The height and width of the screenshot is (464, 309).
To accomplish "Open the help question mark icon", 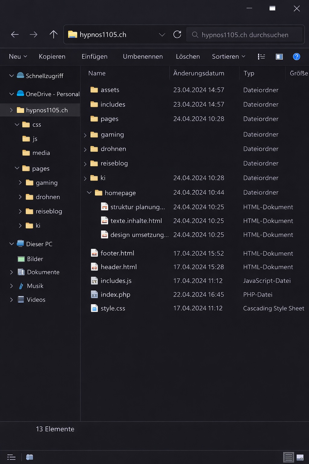I will coord(296,56).
